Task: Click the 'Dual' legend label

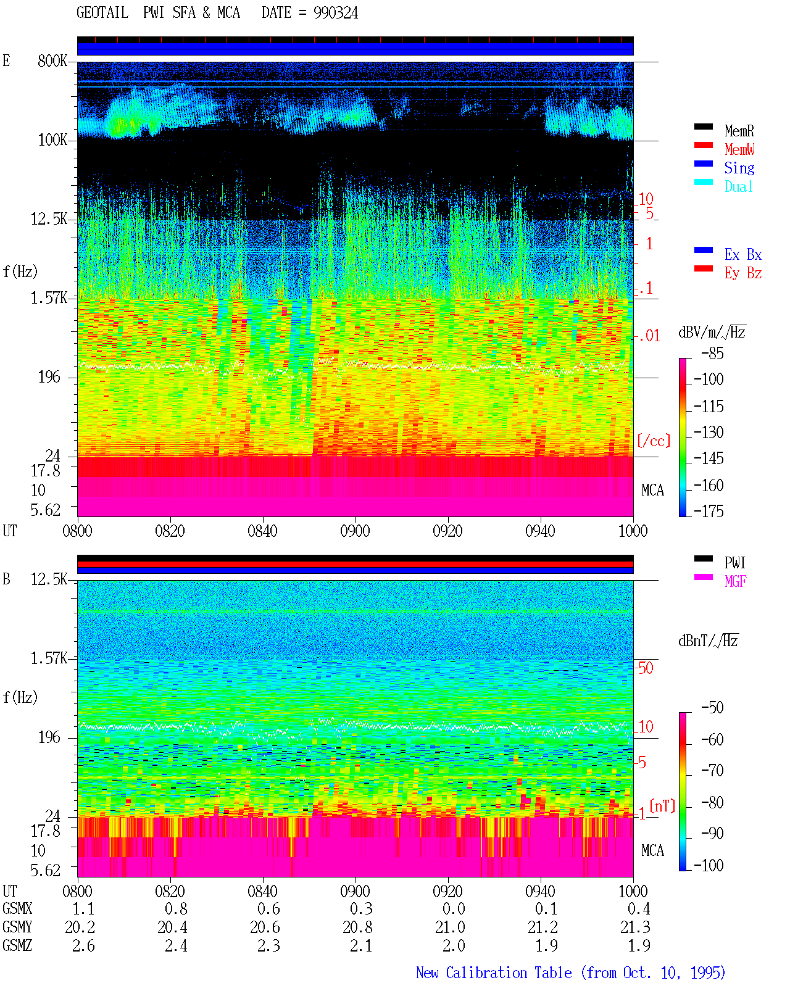Action: click(739, 186)
